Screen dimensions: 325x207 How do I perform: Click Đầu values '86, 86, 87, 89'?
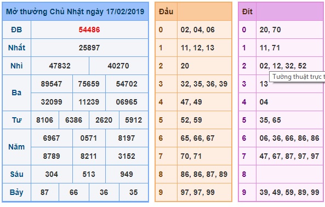204,174
